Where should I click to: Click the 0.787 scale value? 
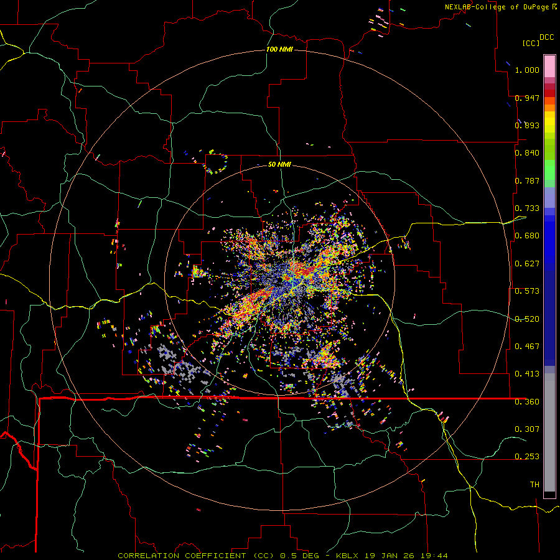click(527, 180)
